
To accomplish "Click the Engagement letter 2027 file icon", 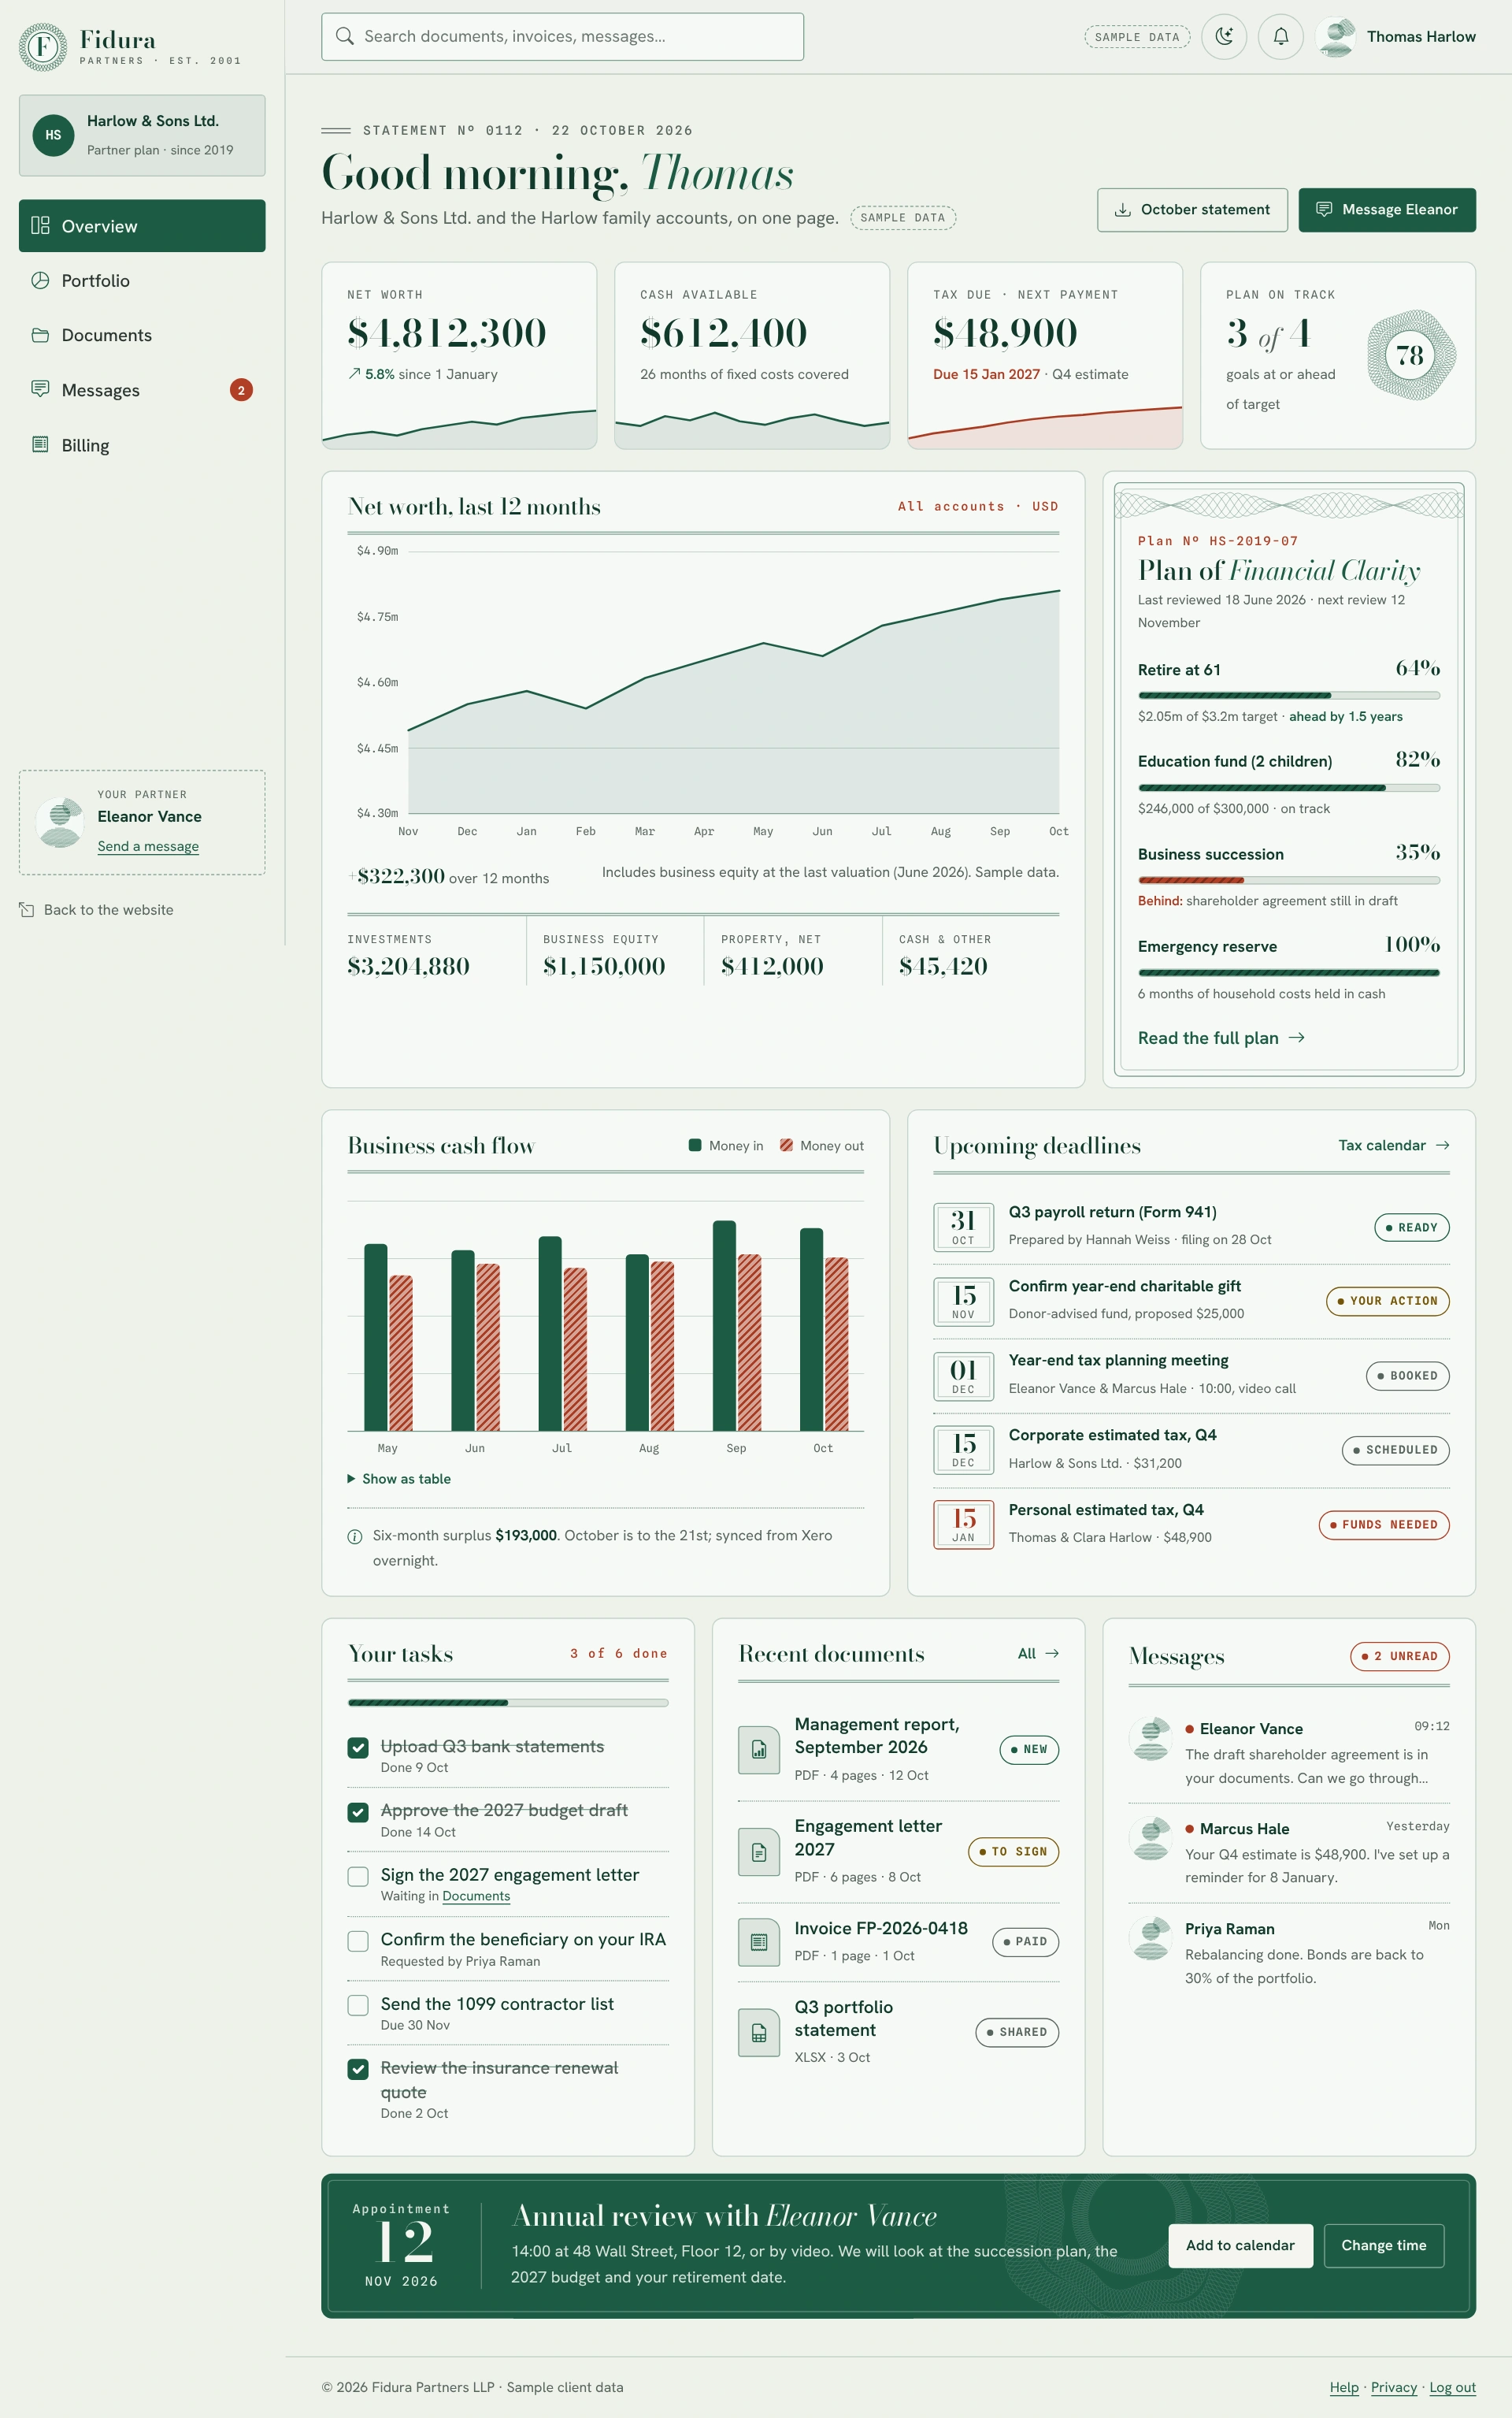I will pyautogui.click(x=759, y=1852).
